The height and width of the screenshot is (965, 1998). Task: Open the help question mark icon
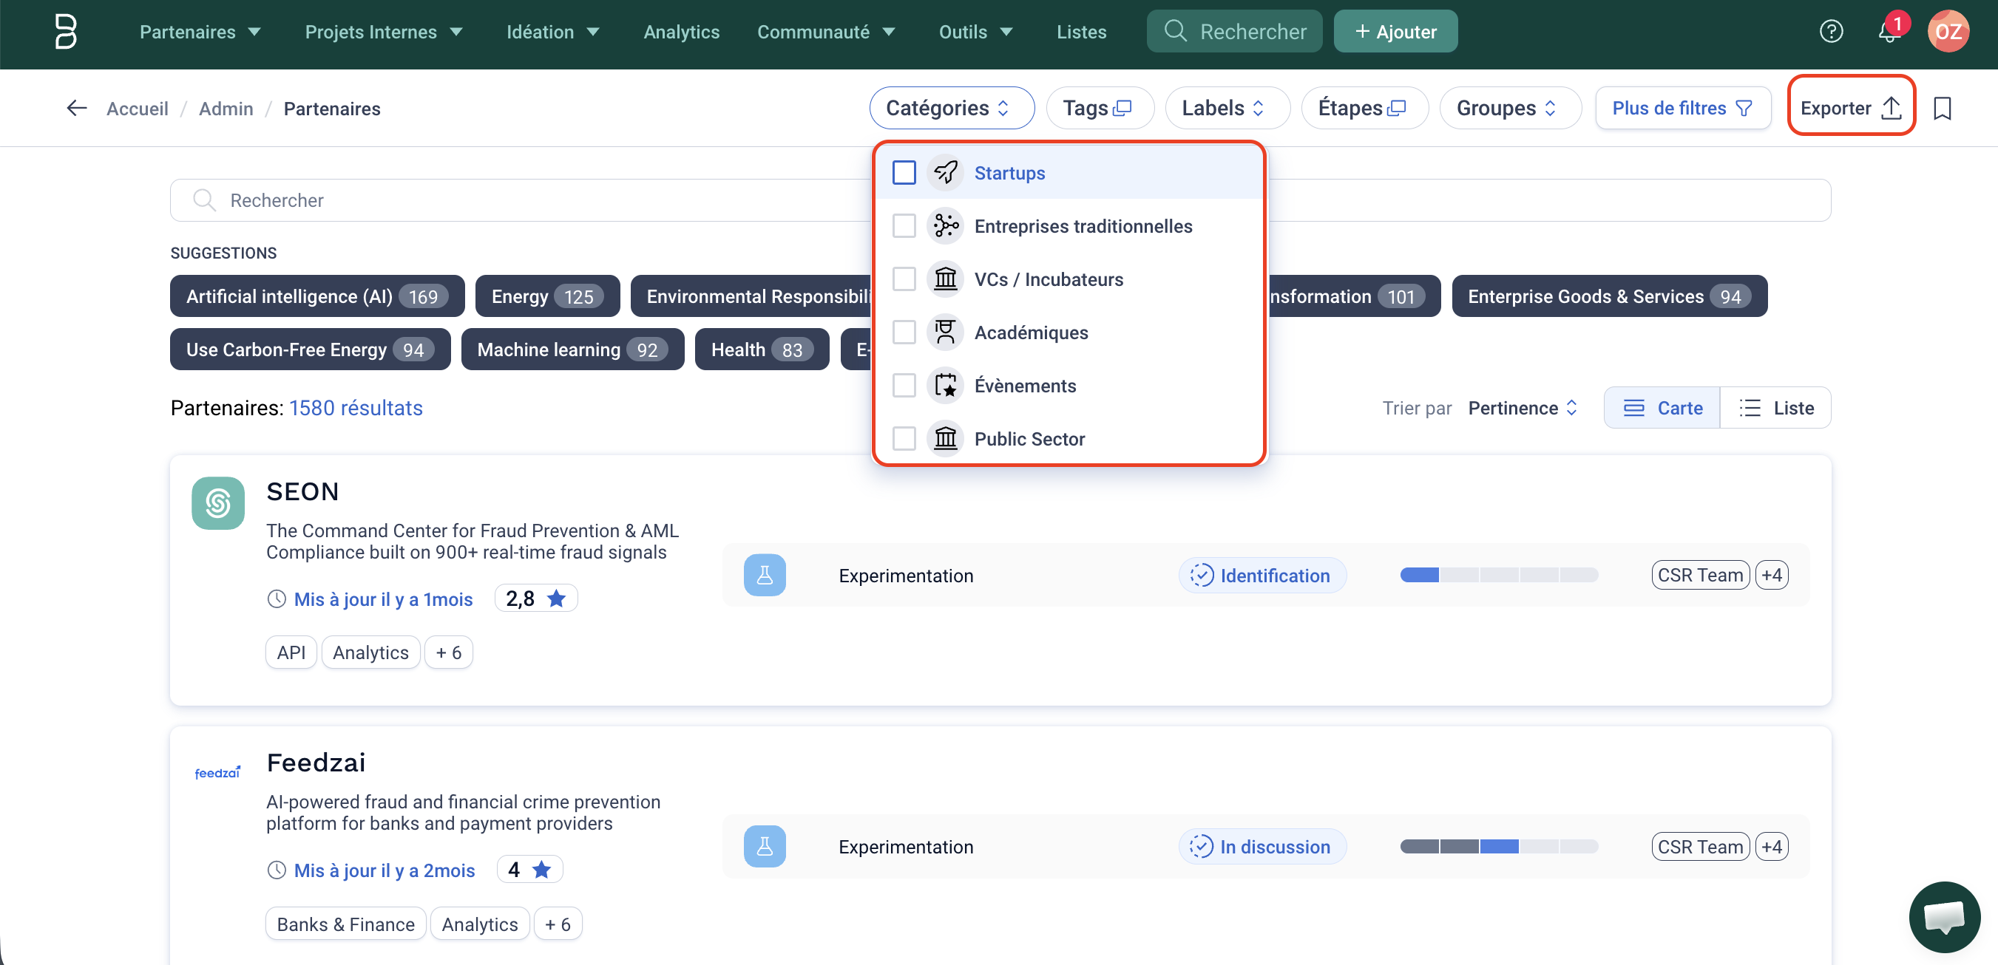(1830, 32)
